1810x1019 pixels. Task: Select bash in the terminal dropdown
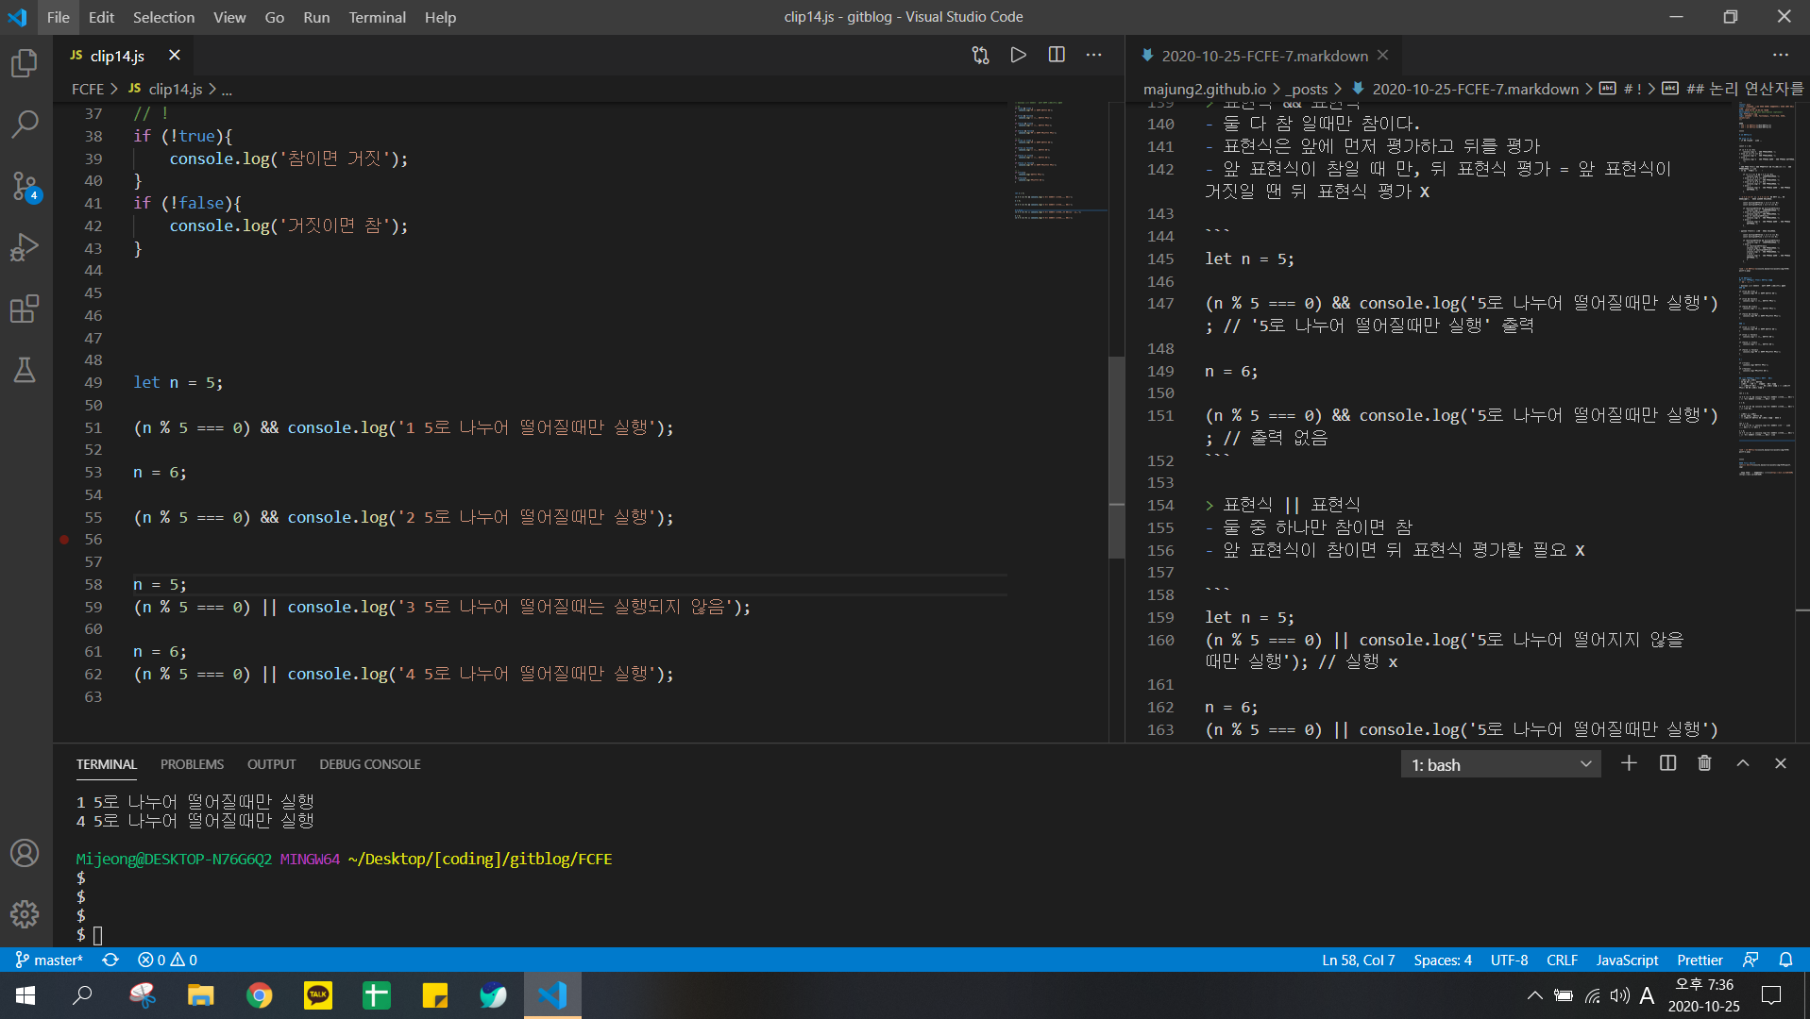[1500, 765]
